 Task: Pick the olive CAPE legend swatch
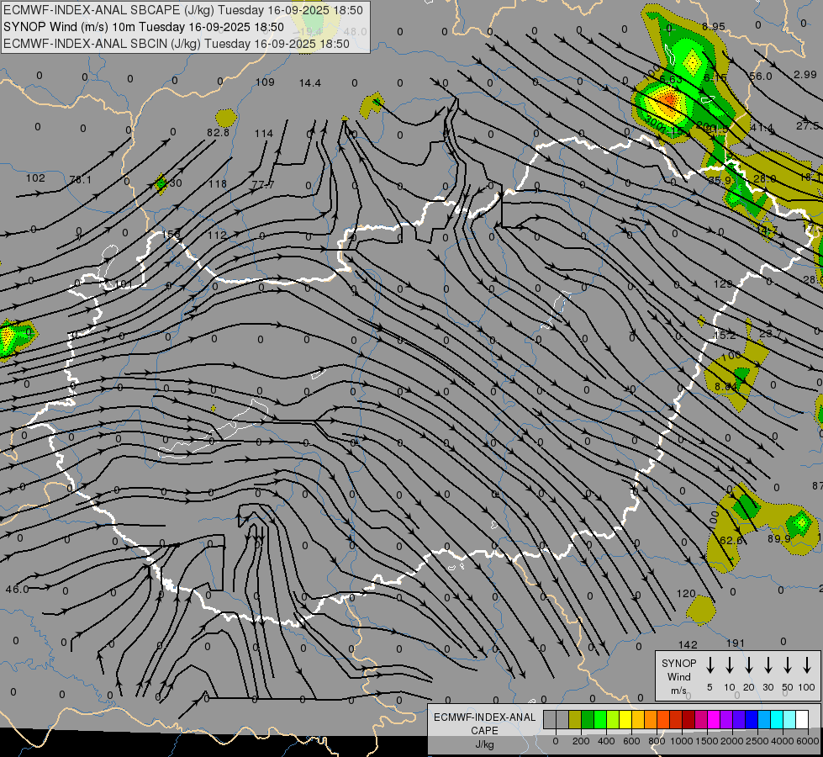(x=575, y=719)
